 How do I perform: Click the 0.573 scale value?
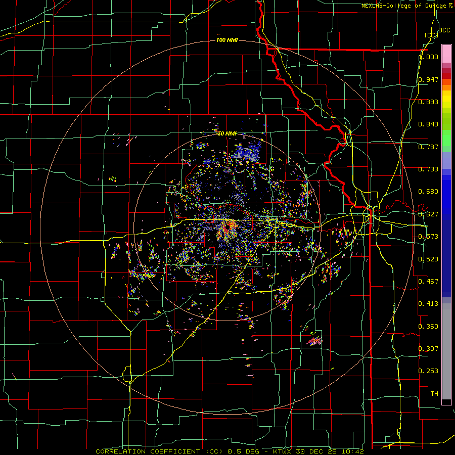click(428, 237)
